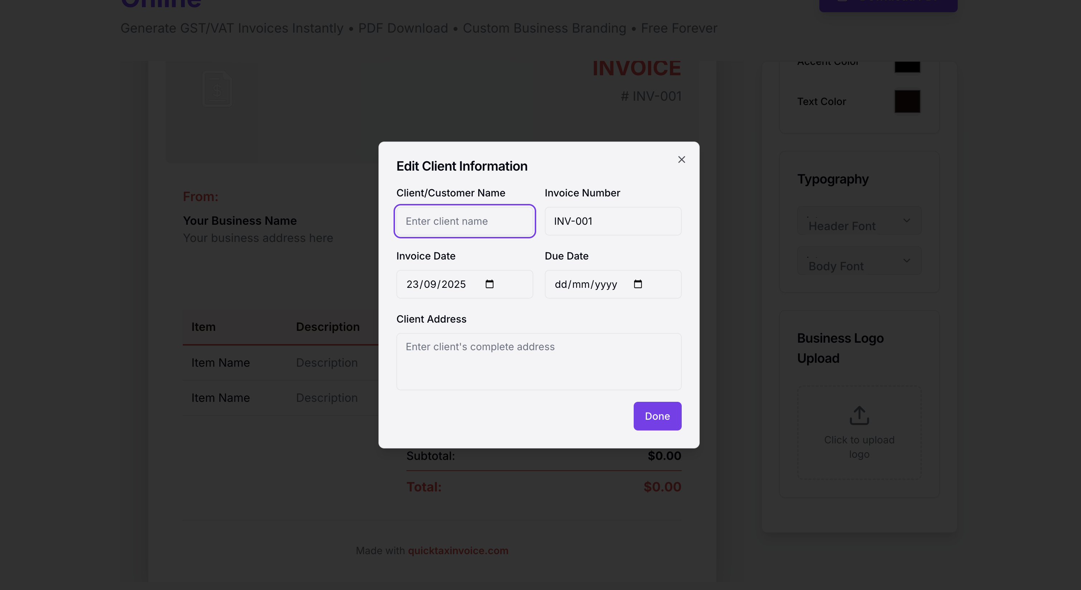1081x590 pixels.
Task: Open the Due Date calendar picker icon
Action: click(638, 284)
